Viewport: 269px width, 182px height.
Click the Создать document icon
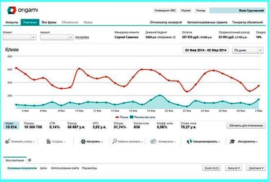click(x=48, y=142)
